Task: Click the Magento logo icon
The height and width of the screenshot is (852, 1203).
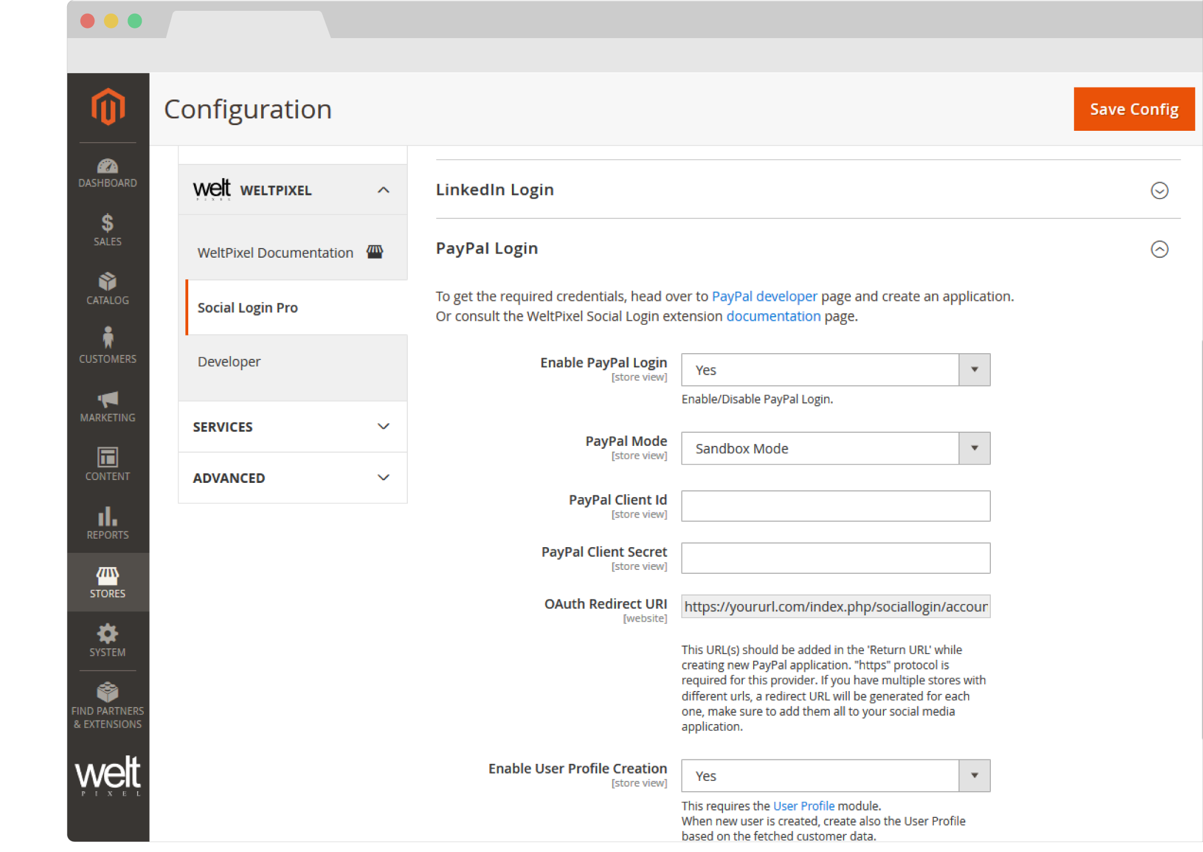Action: pos(108,106)
